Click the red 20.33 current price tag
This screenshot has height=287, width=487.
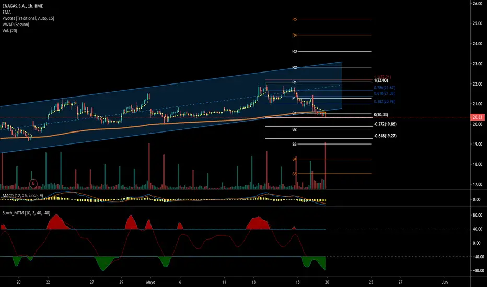478,117
